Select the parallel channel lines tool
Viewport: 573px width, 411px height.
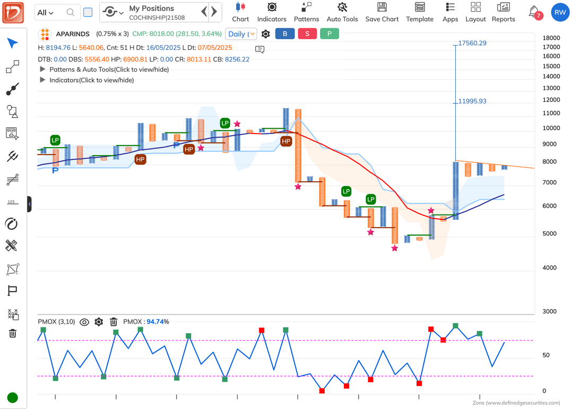12,179
